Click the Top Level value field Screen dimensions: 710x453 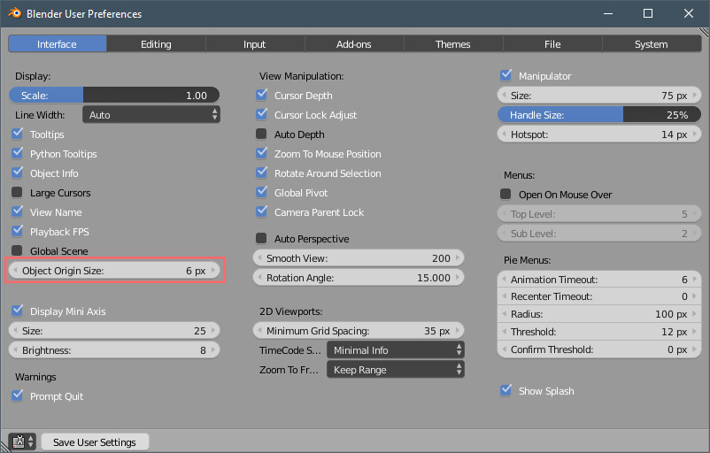599,213
